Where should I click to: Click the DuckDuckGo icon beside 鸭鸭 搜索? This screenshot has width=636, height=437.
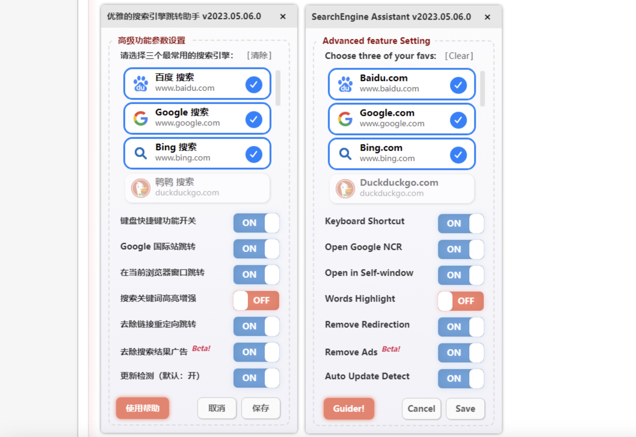point(140,188)
